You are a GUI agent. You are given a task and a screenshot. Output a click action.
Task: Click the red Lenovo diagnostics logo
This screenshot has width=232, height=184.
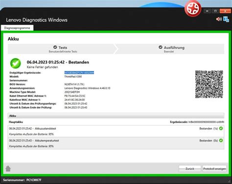pyautogui.click(x=193, y=8)
